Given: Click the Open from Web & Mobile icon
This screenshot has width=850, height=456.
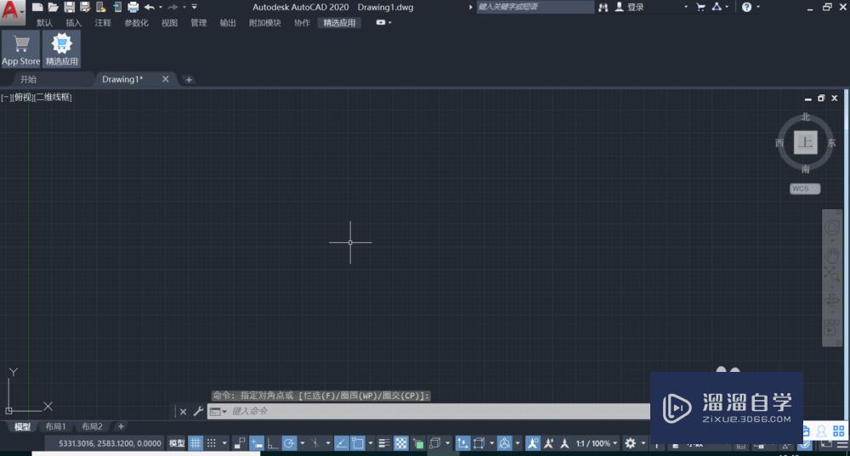Looking at the screenshot, I should (101, 7).
